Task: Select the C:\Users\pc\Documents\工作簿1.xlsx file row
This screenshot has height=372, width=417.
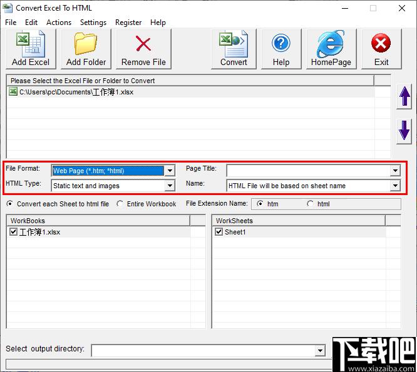Action: tap(191, 92)
